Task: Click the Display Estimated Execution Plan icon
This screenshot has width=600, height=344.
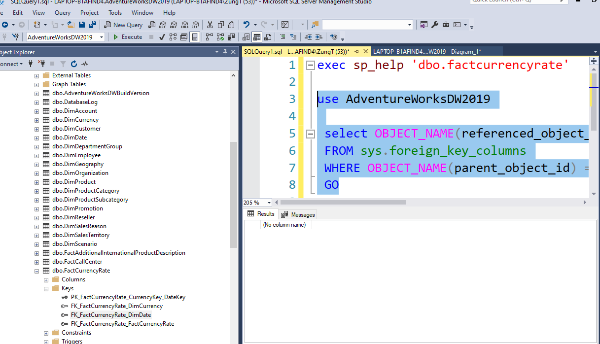Action: [173, 37]
